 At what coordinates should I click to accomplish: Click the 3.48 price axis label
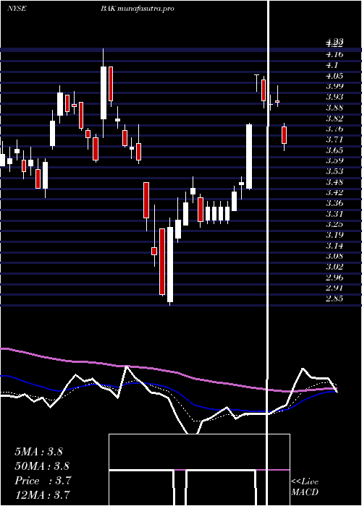[x=334, y=182]
